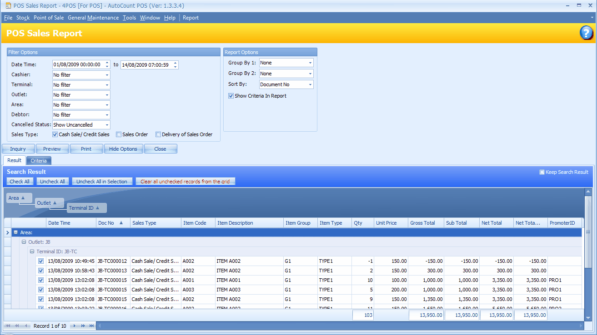This screenshot has width=597, height=335.
Task: Click the horizontal scrollbar below grid
Action: 340,326
